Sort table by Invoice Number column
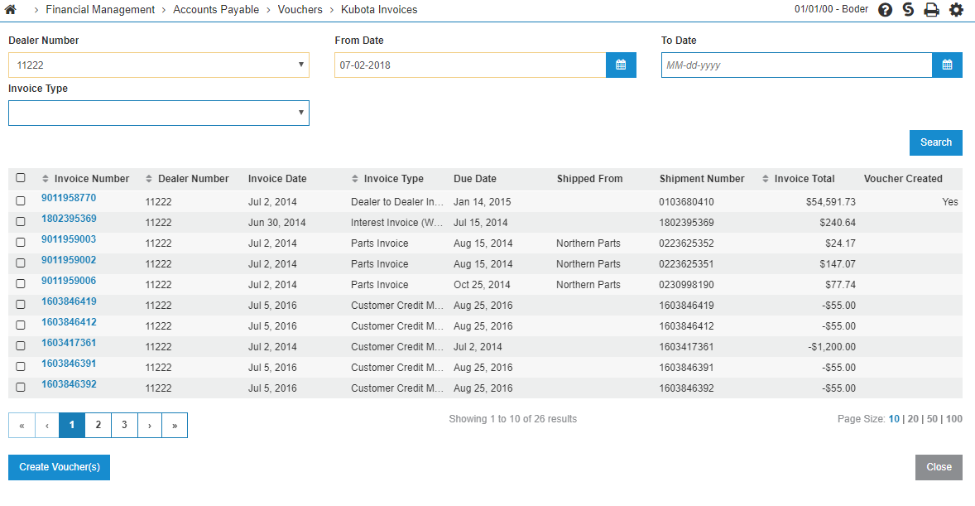Screen dimensions: 975x506 [91, 179]
